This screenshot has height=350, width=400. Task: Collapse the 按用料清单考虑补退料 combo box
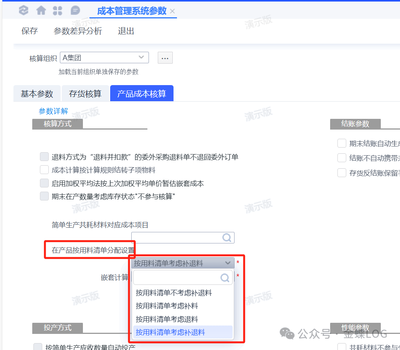228,263
